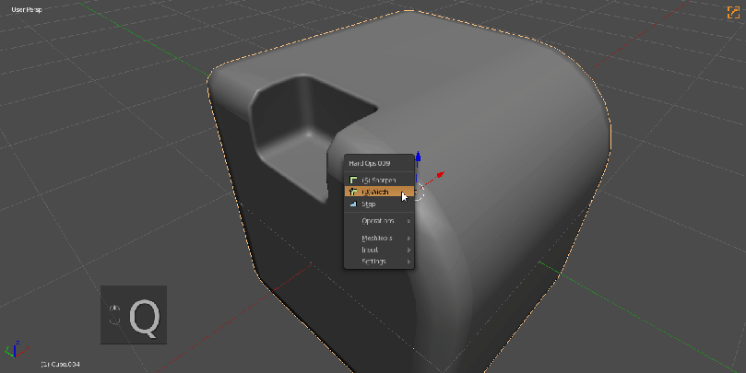Click the blue Z-axis manipulator arrow

[418, 158]
